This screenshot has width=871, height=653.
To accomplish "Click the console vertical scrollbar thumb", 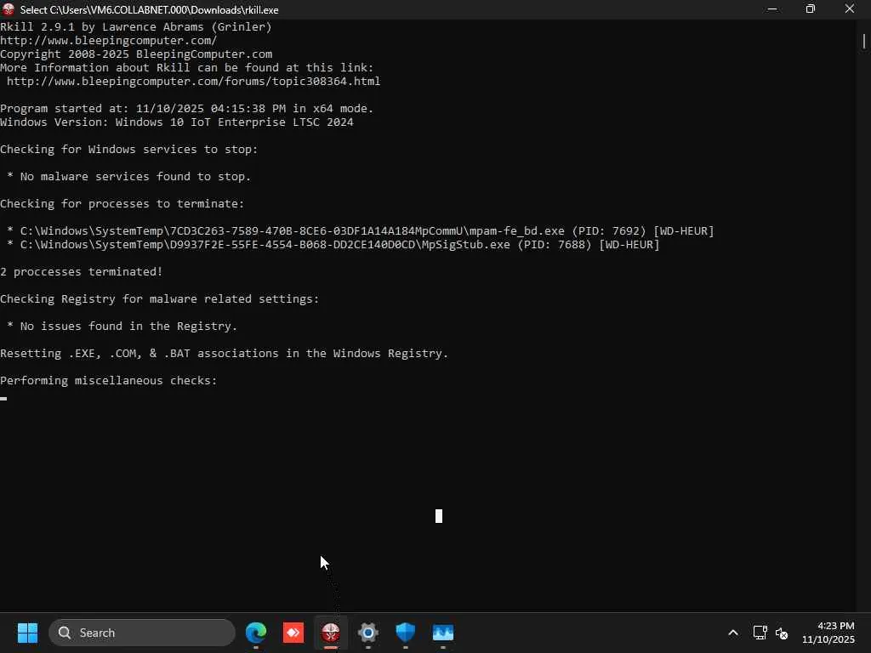I will click(x=864, y=41).
